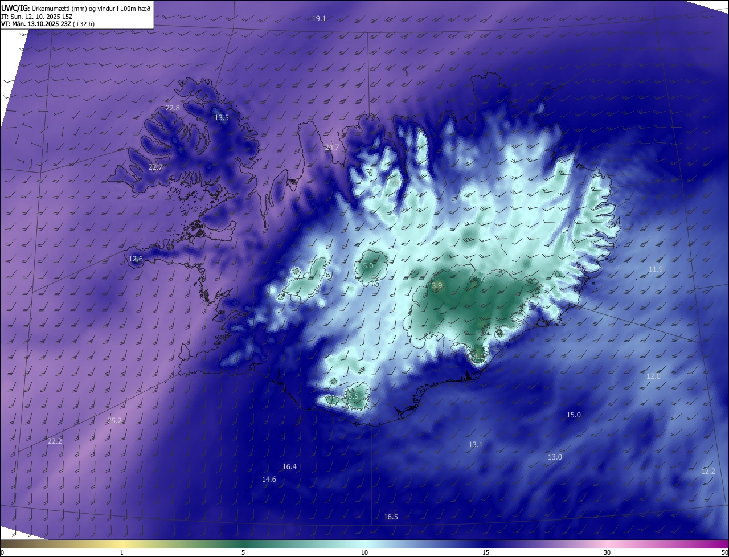
Task: Click the 22.7 value on the map
Action: pyautogui.click(x=155, y=167)
